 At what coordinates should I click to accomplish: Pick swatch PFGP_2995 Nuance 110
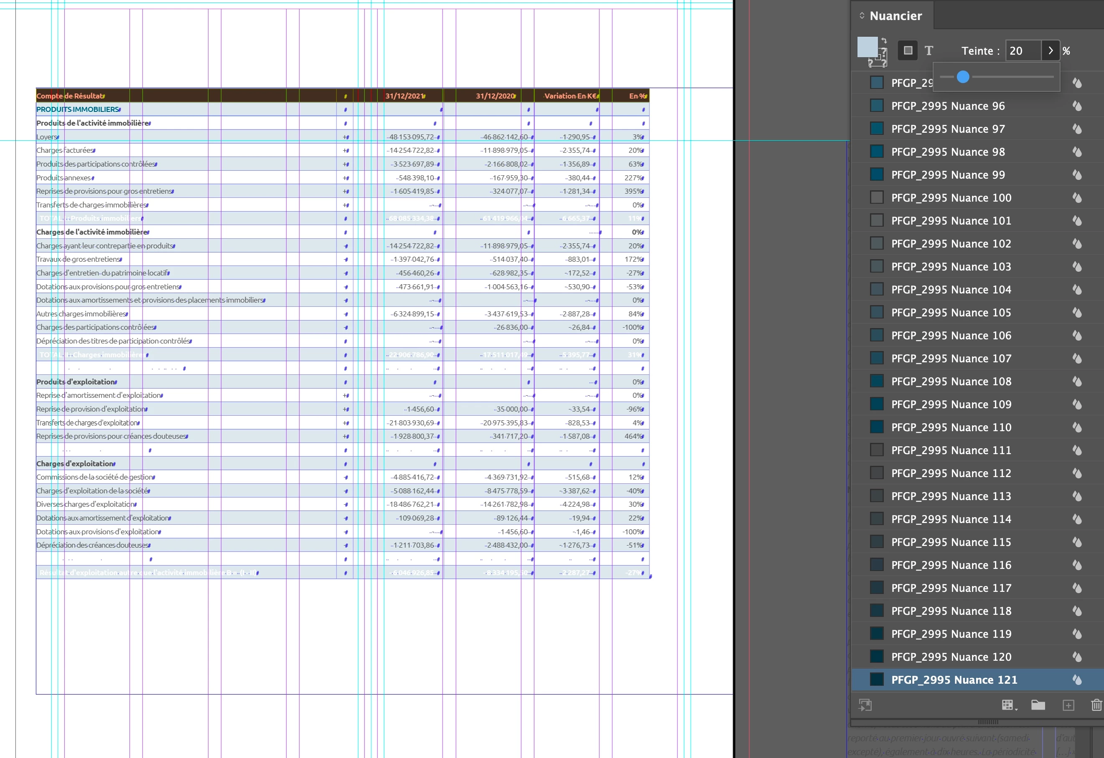(x=951, y=427)
